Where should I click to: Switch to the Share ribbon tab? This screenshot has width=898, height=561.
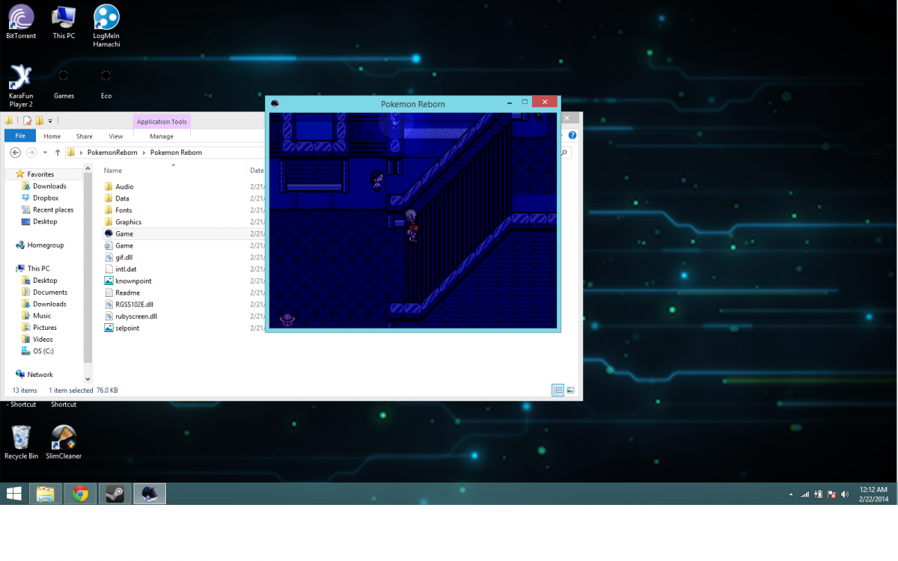pos(84,136)
